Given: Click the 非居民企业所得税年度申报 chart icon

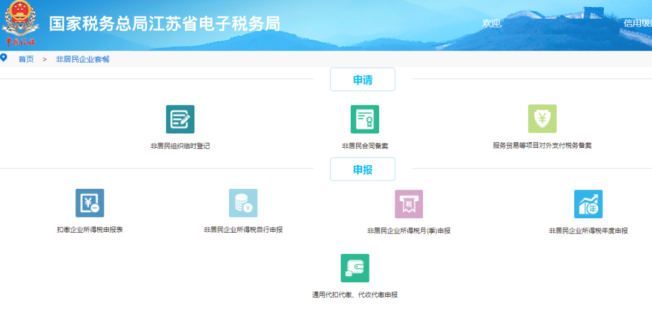Looking at the screenshot, I should coord(589,204).
